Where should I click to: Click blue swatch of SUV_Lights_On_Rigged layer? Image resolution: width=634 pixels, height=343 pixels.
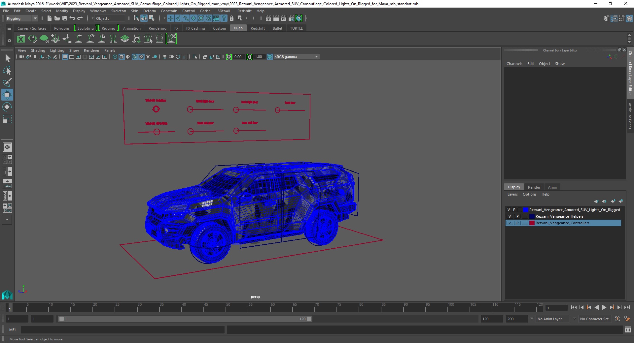point(526,210)
